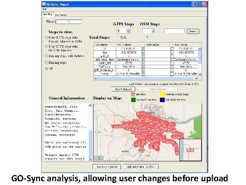Click the tag table vertical scrollbar thumb
Screen dimensions: 246x185
tap(200, 57)
